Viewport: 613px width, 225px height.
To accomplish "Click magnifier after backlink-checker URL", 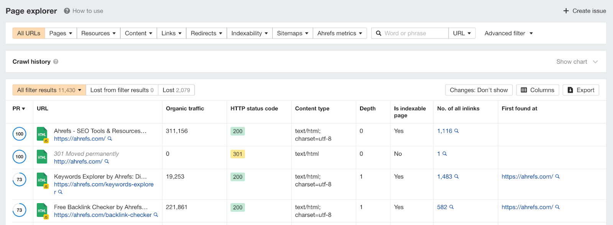I will pos(156,215).
